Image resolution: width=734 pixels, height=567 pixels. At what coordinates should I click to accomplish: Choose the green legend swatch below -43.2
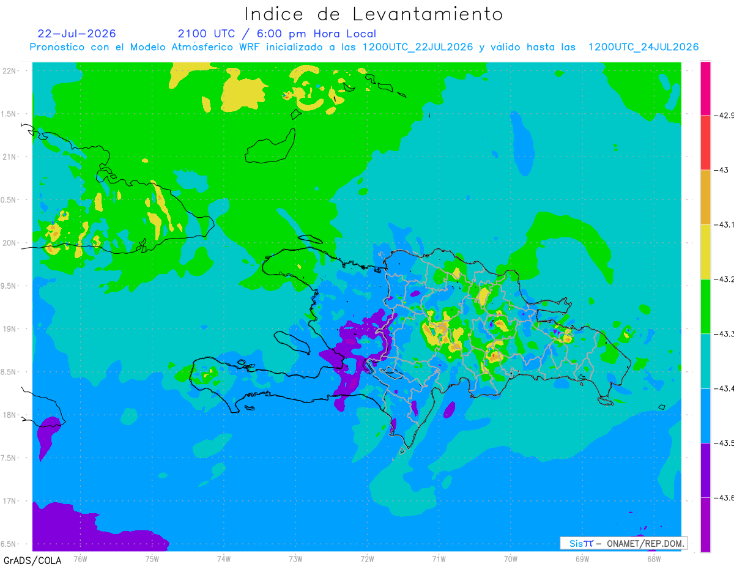(x=705, y=306)
